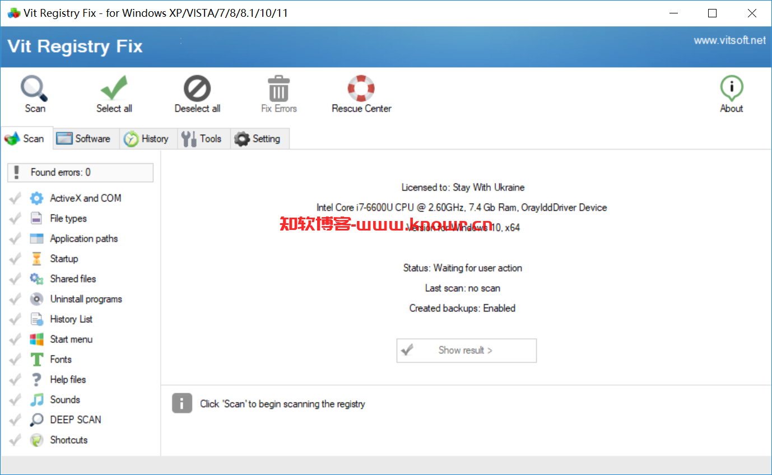
Task: Open the Setting tab
Action: pyautogui.click(x=259, y=139)
